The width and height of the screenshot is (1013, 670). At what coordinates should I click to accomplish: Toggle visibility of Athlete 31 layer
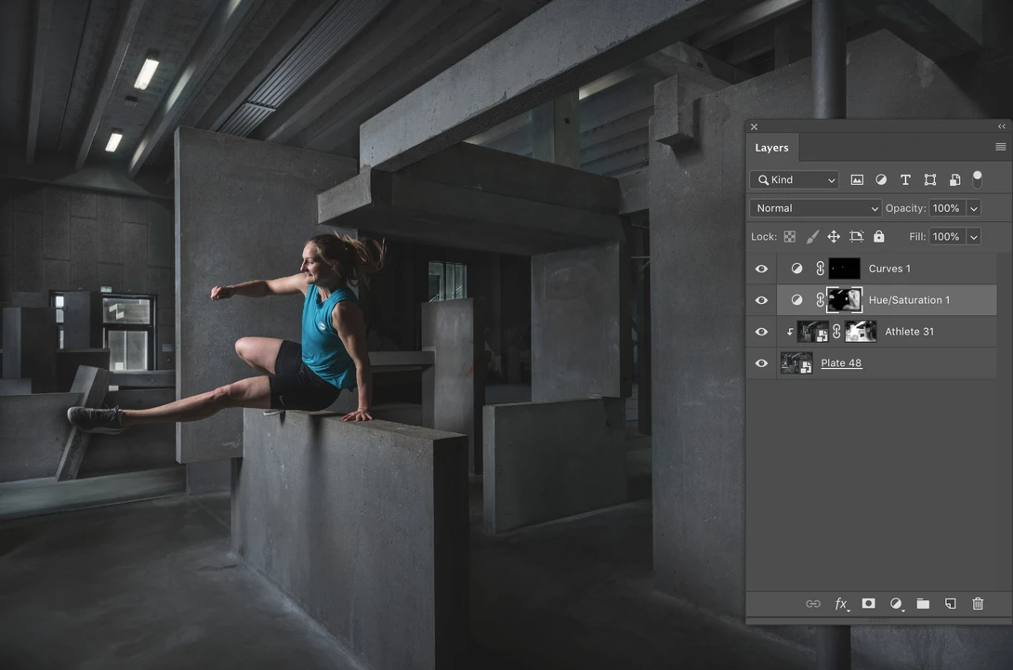tap(762, 332)
